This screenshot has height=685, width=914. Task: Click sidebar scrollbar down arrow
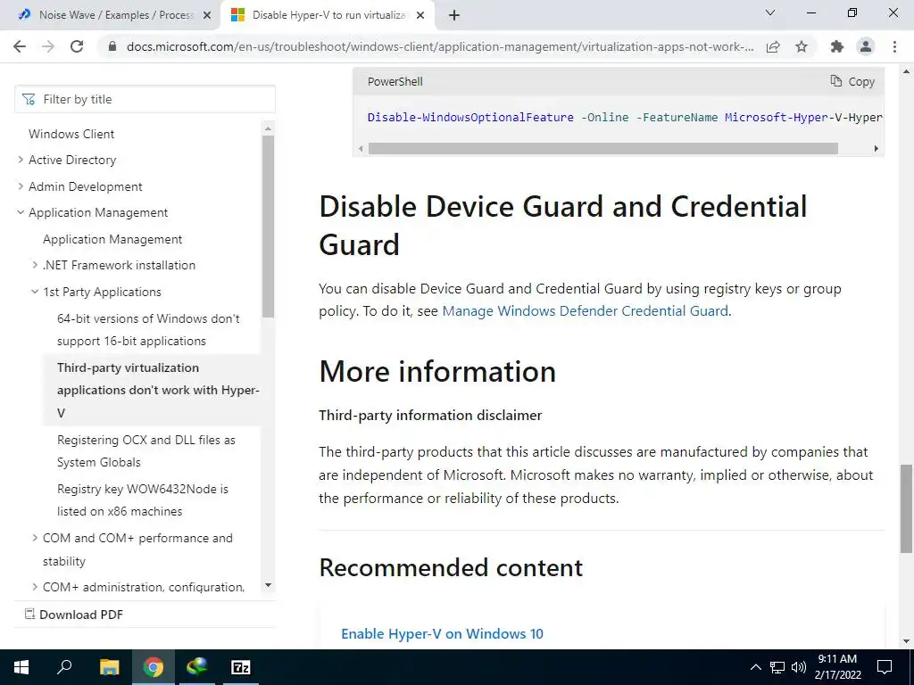tap(268, 585)
